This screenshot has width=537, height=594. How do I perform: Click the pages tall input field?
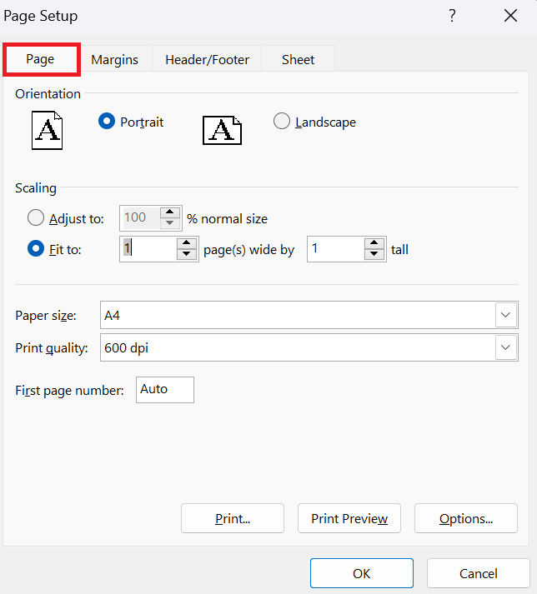[336, 249]
